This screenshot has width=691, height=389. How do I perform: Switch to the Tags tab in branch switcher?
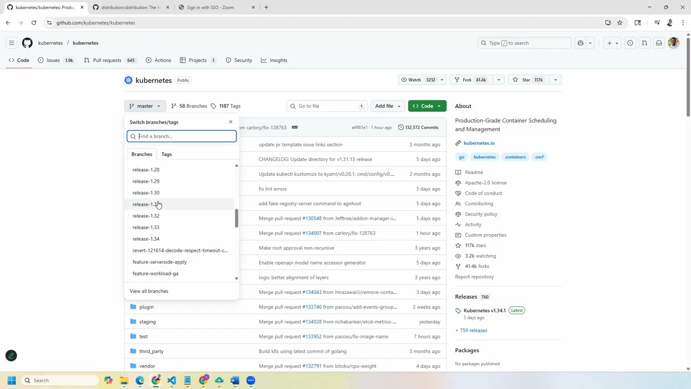(x=166, y=154)
